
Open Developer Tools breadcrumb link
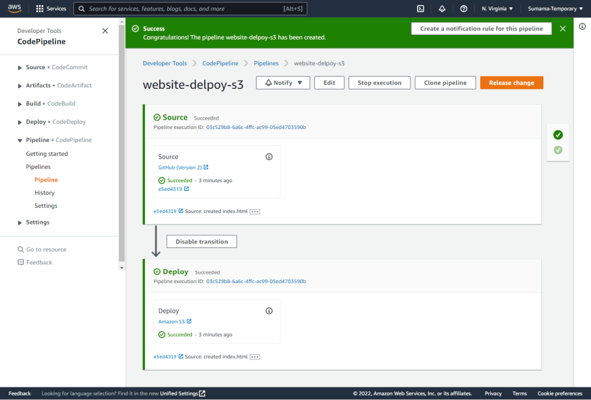tap(165, 63)
